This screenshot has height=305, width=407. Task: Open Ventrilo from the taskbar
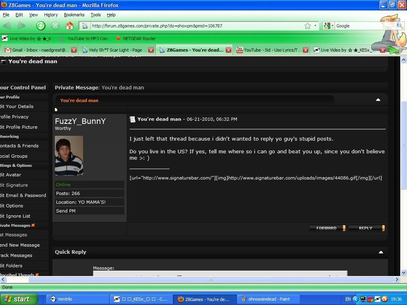(65, 299)
